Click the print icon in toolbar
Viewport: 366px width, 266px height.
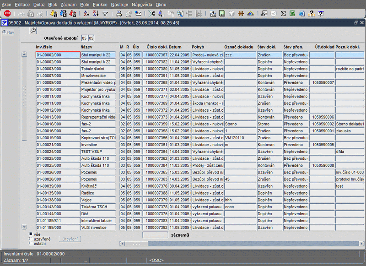(119, 14)
